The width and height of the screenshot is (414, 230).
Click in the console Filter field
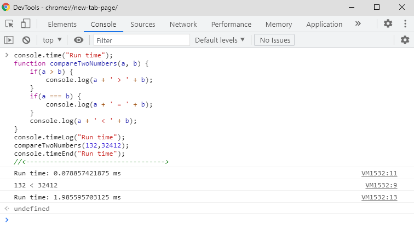pyautogui.click(x=141, y=40)
